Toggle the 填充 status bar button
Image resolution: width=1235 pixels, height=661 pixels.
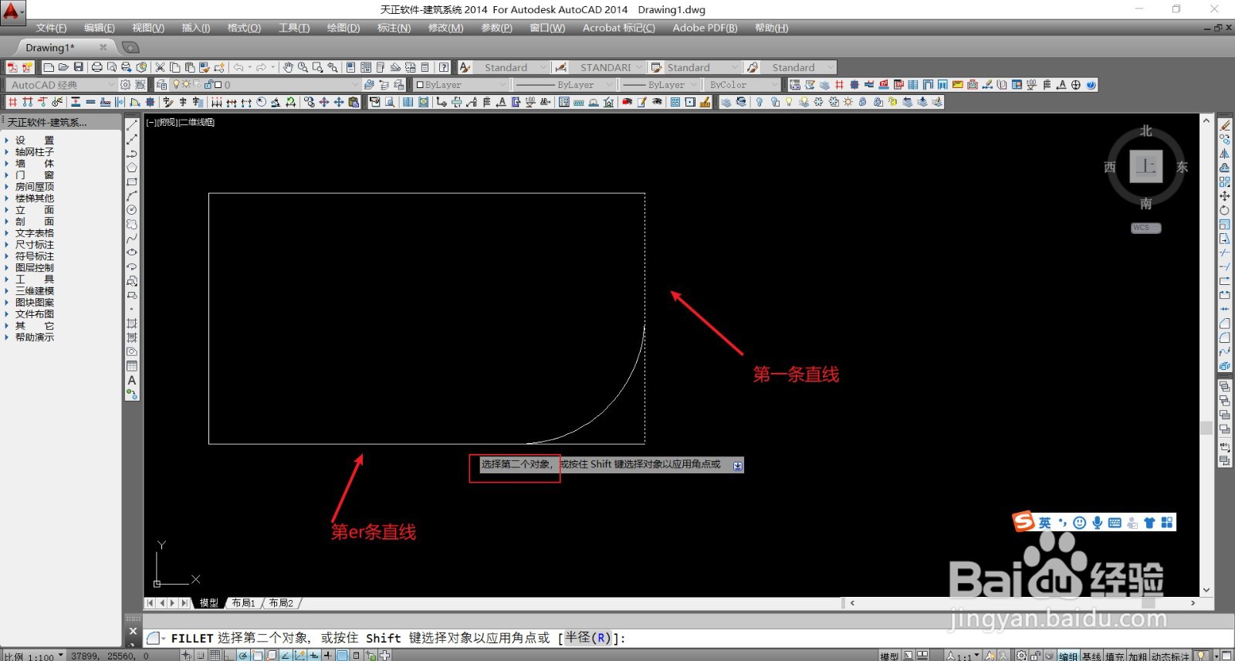[x=1115, y=656]
